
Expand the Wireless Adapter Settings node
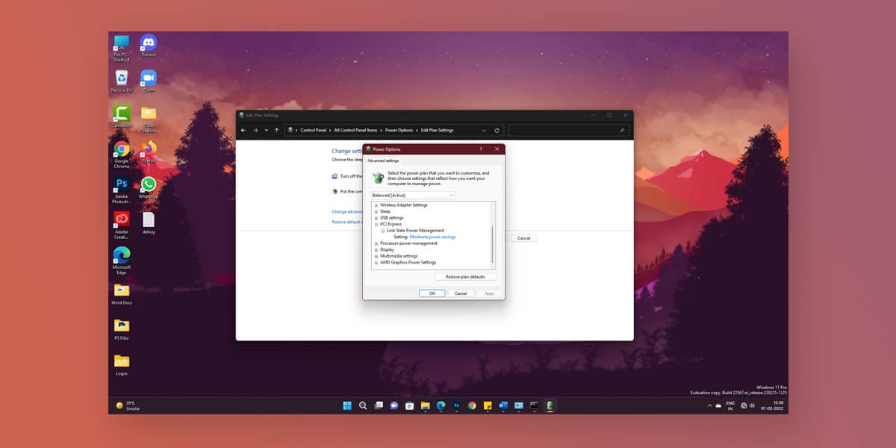click(376, 205)
